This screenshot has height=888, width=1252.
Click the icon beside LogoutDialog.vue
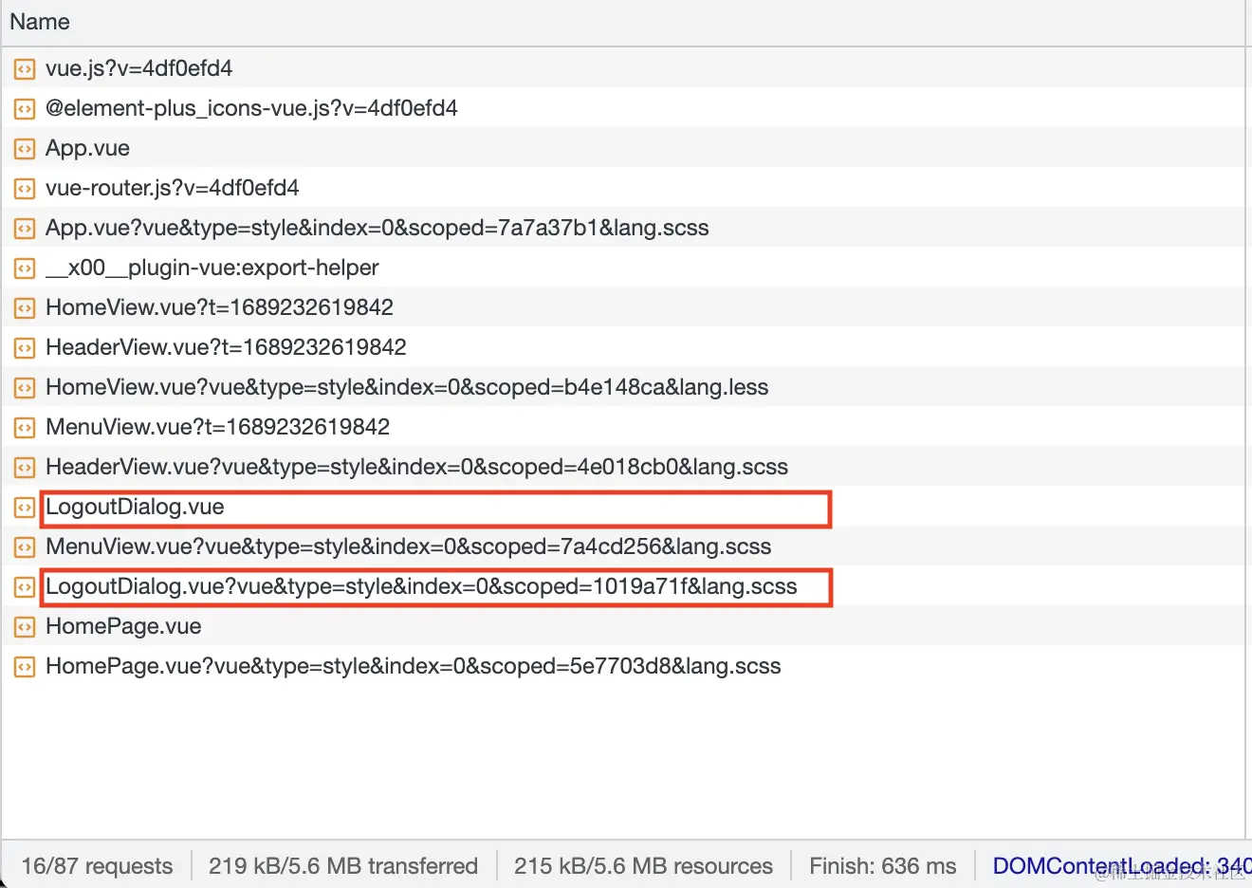tap(25, 508)
